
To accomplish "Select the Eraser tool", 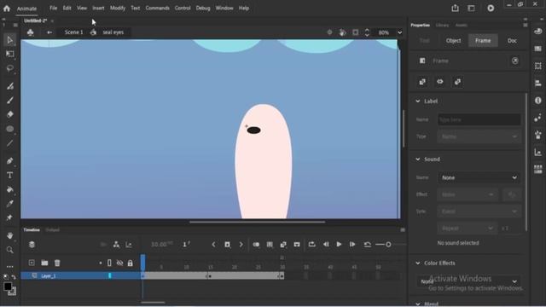I will point(9,114).
